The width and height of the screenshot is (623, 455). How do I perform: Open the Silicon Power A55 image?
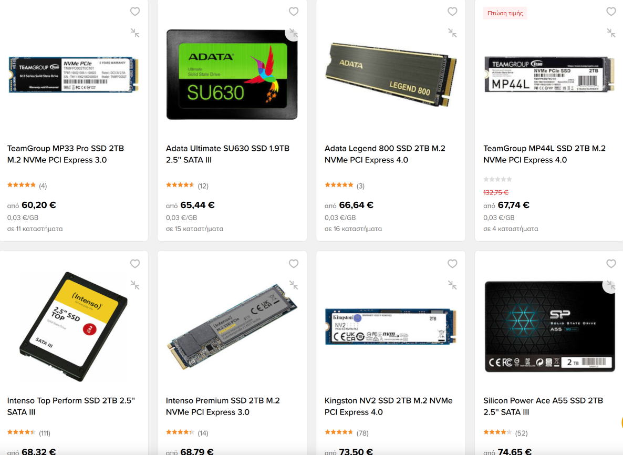pos(549,327)
